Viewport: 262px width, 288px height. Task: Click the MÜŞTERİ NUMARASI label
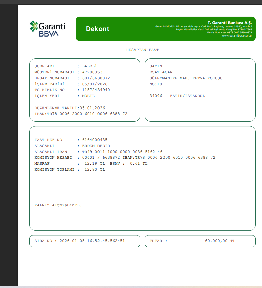tap(54, 72)
